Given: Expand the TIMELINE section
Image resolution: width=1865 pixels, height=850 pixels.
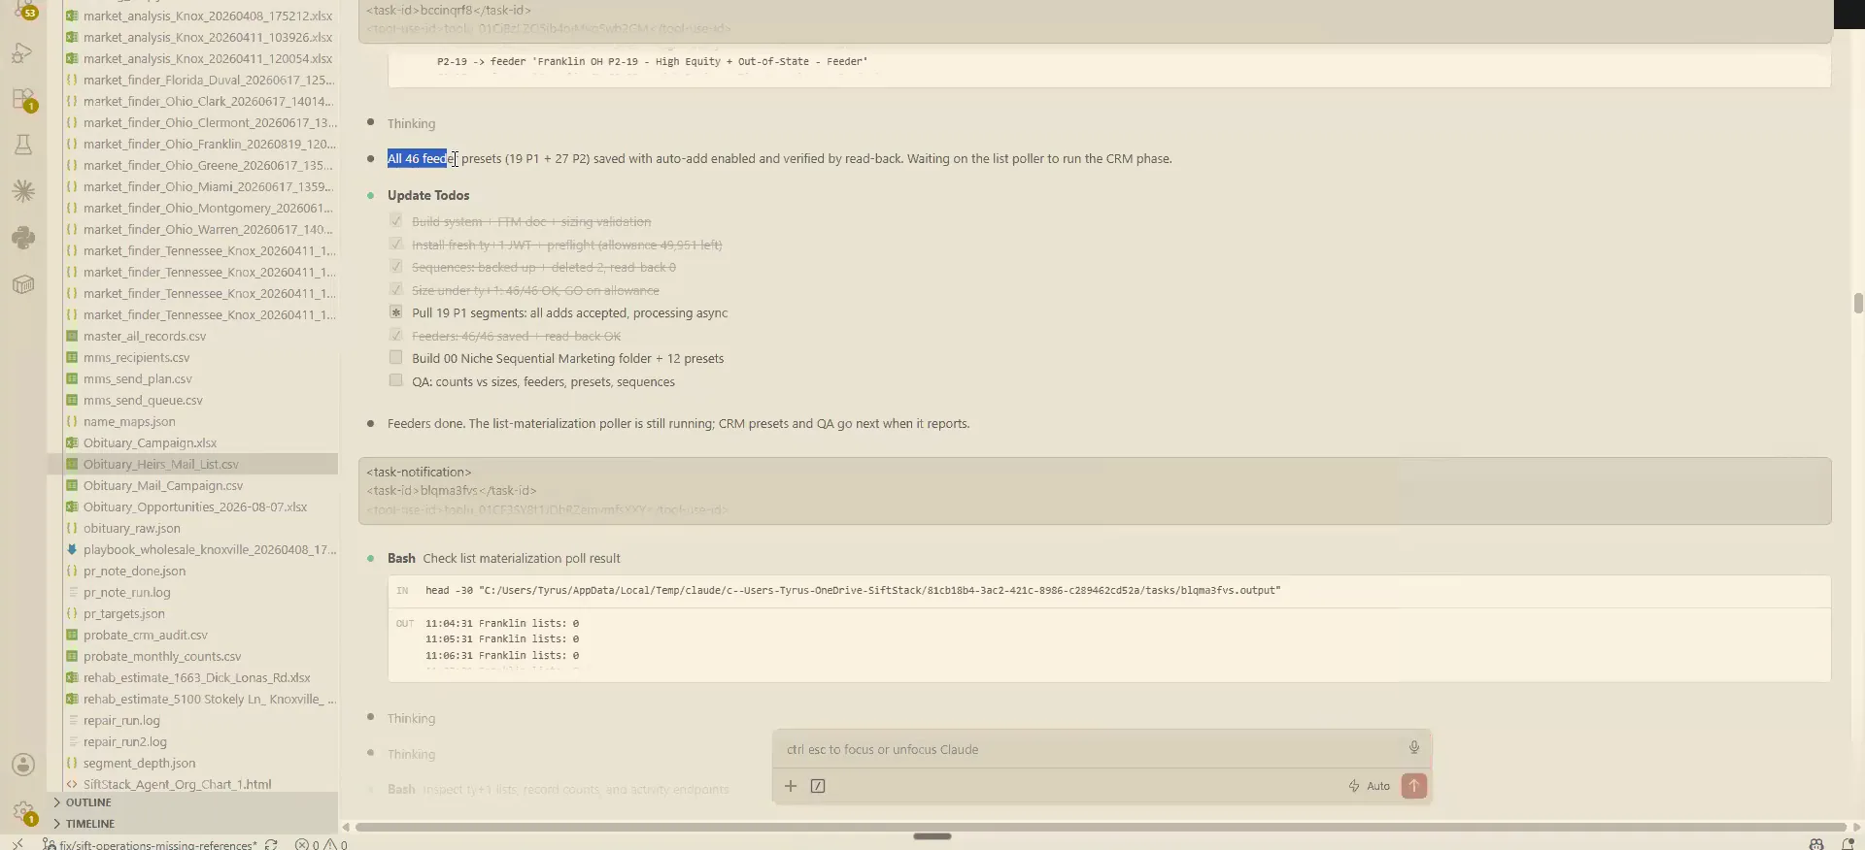Looking at the screenshot, I should tap(89, 824).
